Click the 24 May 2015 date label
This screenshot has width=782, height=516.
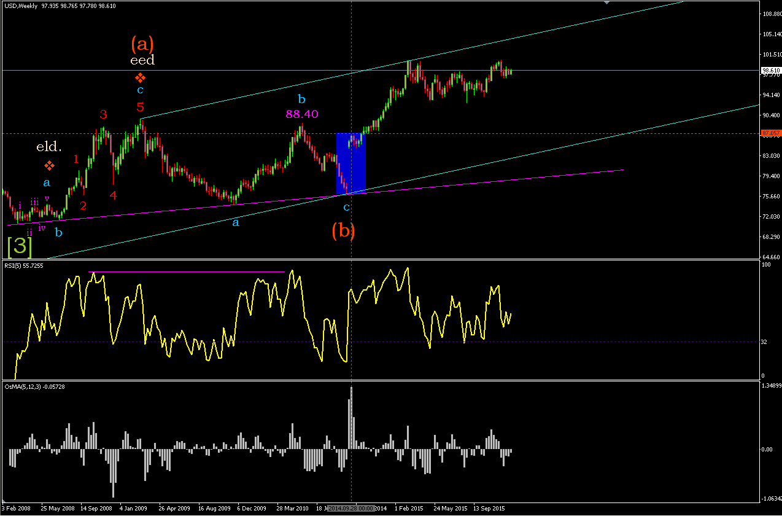tap(450, 509)
